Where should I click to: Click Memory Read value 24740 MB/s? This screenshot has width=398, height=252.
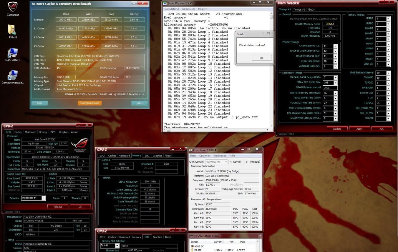click(x=66, y=20)
